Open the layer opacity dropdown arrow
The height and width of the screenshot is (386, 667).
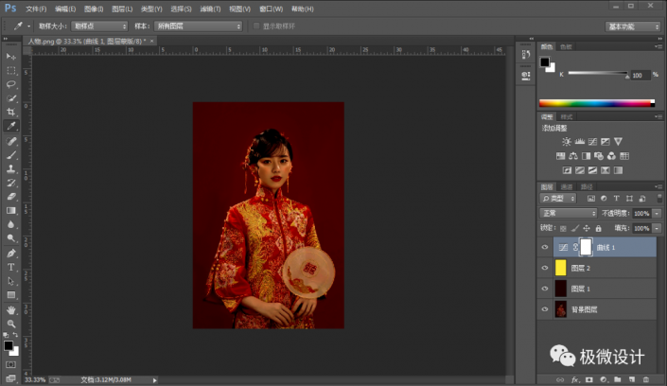click(x=658, y=214)
